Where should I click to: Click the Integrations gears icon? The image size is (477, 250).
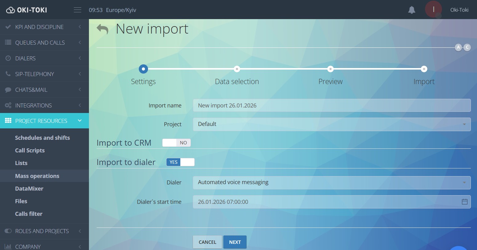pyautogui.click(x=8, y=105)
